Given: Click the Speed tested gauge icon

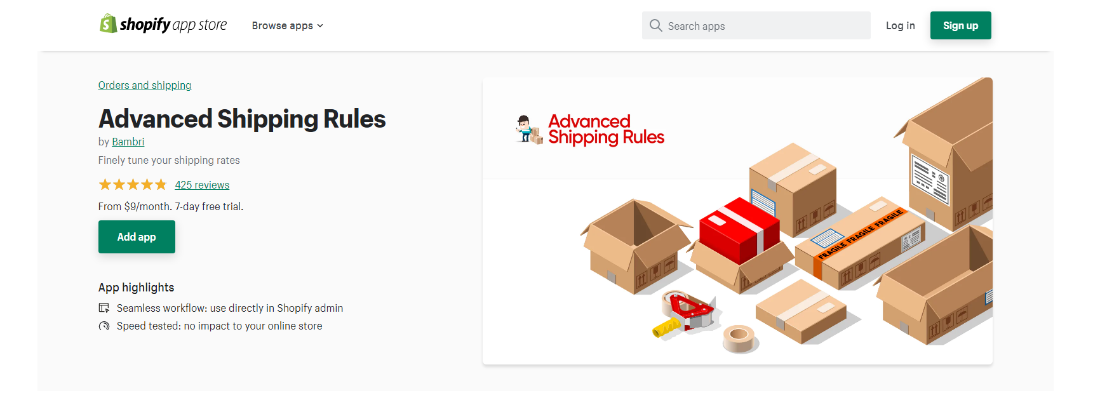Looking at the screenshot, I should tap(104, 326).
